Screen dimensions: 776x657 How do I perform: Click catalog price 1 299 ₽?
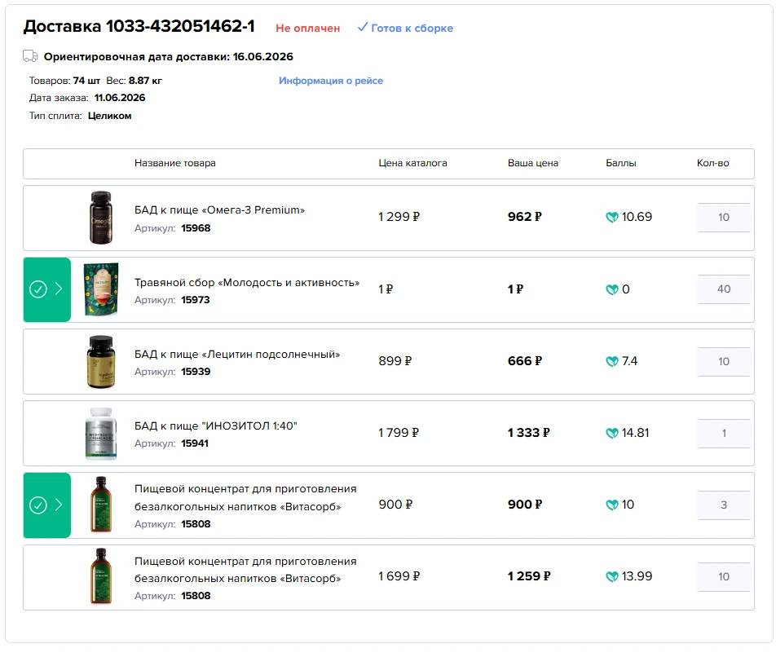399,217
